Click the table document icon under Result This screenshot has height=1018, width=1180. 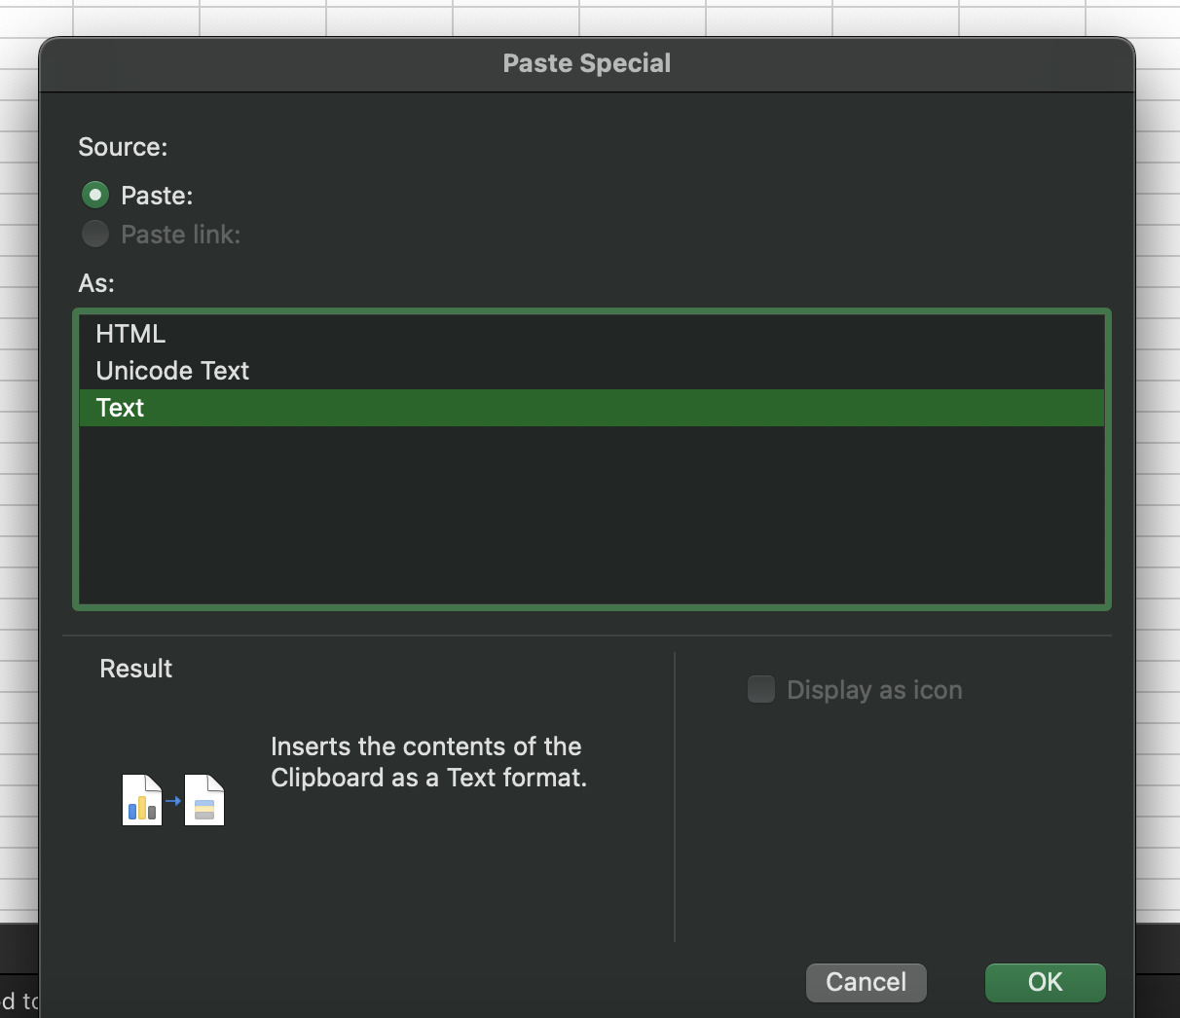(x=204, y=800)
